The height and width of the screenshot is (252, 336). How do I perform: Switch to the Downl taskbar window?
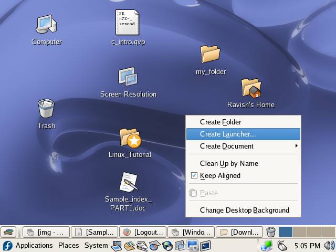click(x=239, y=232)
